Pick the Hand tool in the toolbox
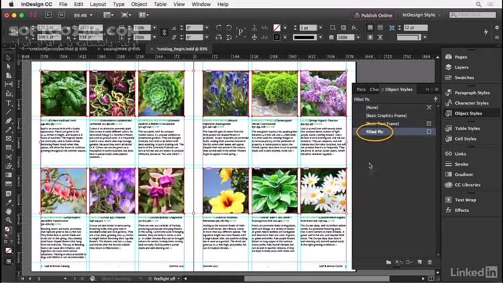Screen dimensions: 503x283 click(x=8, y=211)
